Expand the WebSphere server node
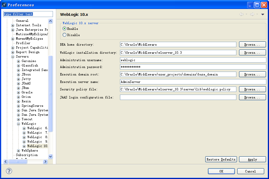The width and height of the screenshot is (269, 179). (x=18, y=151)
